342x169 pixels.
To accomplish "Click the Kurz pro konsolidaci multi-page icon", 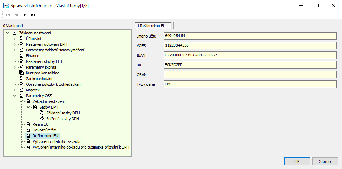I will click(x=21, y=73).
